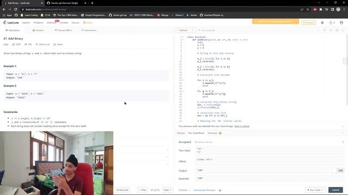This screenshot has width=348, height=195.
Task: Click Chrome profile avatar
Action: coord(338,10)
